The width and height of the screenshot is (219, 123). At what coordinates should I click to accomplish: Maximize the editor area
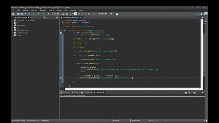(x=203, y=17)
